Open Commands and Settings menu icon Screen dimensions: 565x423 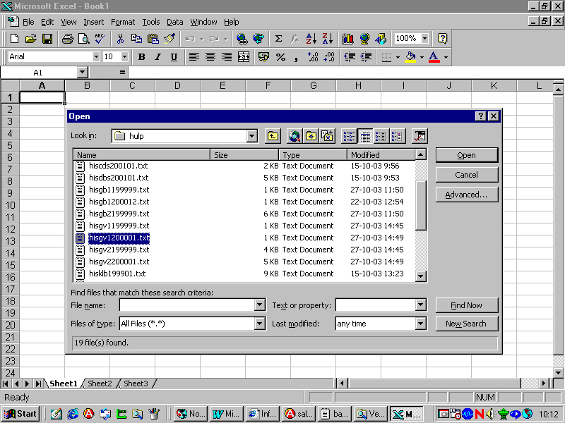pos(420,136)
